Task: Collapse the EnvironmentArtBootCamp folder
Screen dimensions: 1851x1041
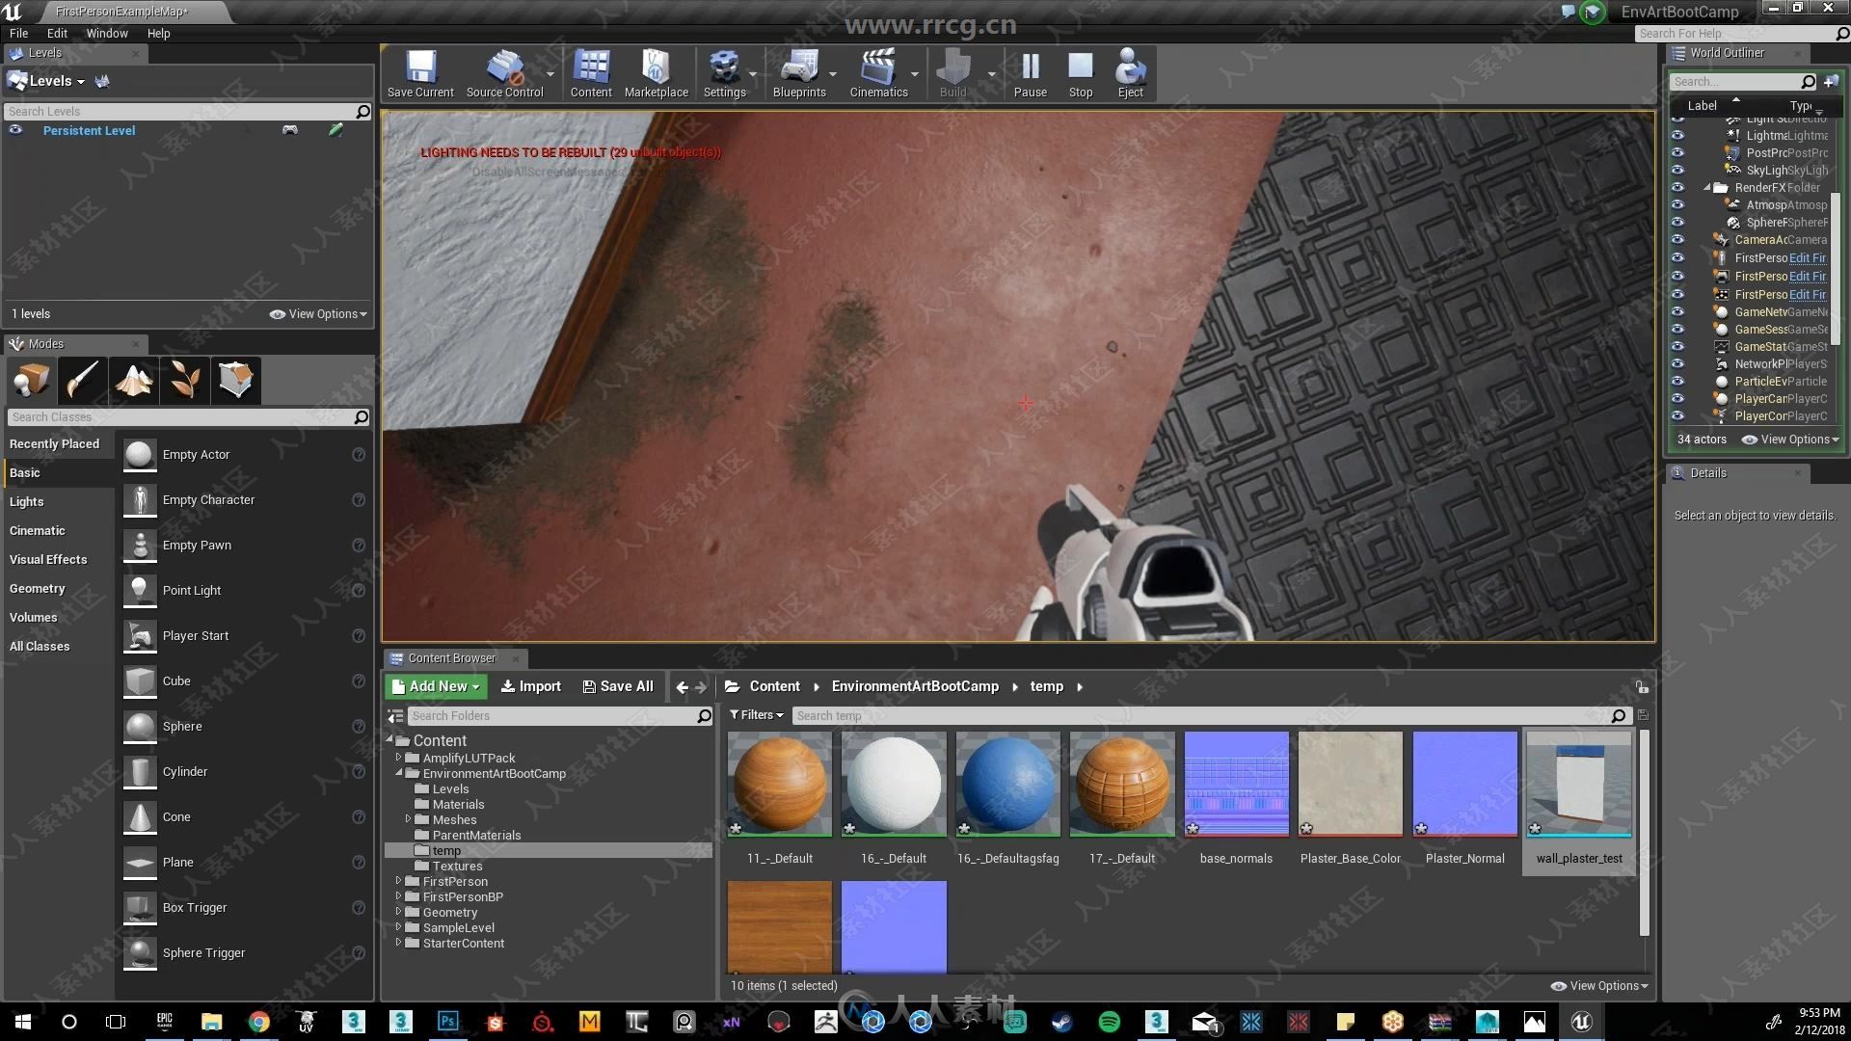Action: (398, 773)
